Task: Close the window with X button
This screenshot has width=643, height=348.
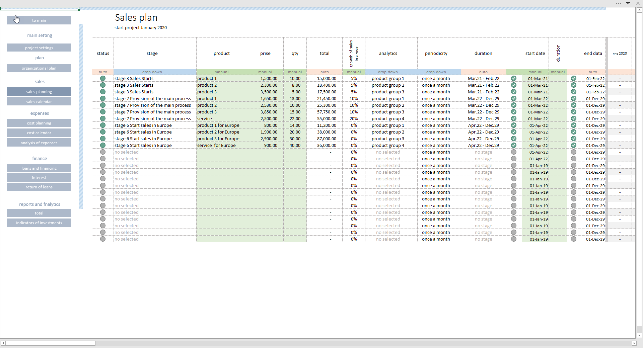Action: 638,3
